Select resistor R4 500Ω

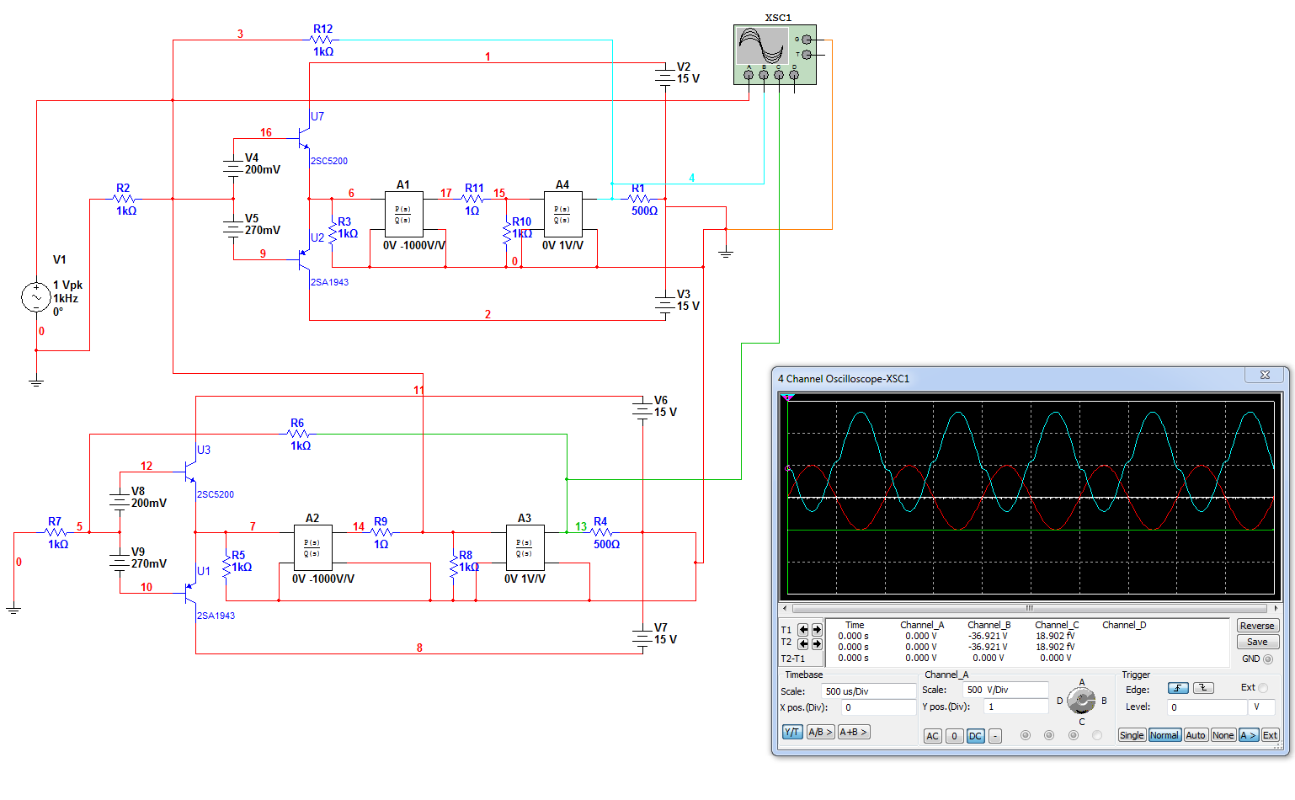[x=601, y=532]
